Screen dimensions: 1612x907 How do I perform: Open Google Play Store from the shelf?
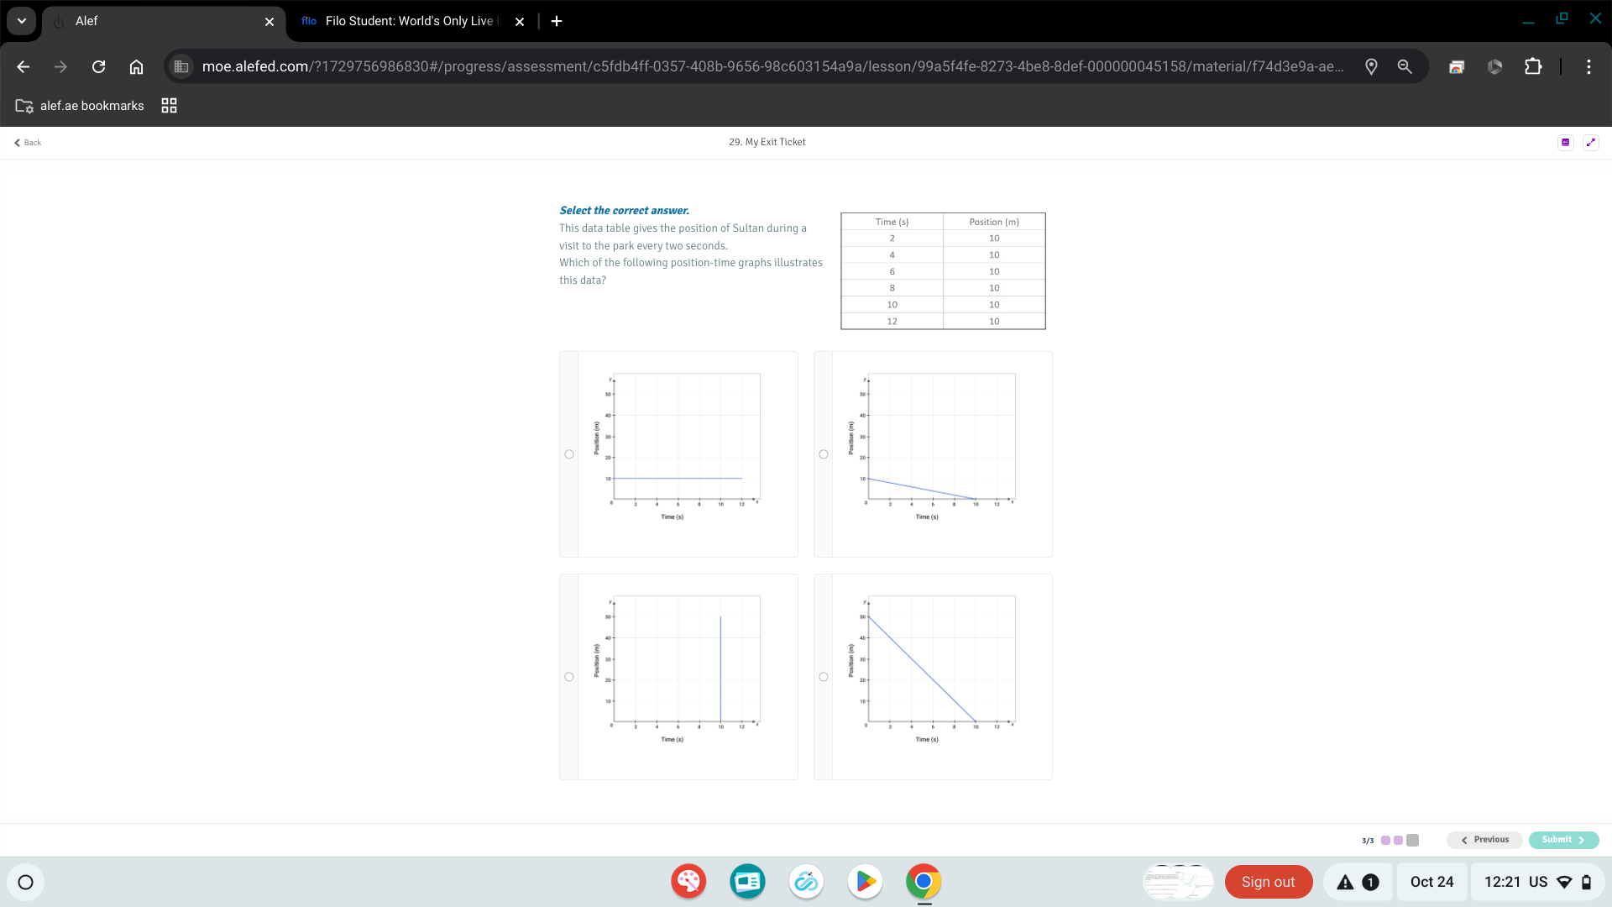[865, 882]
